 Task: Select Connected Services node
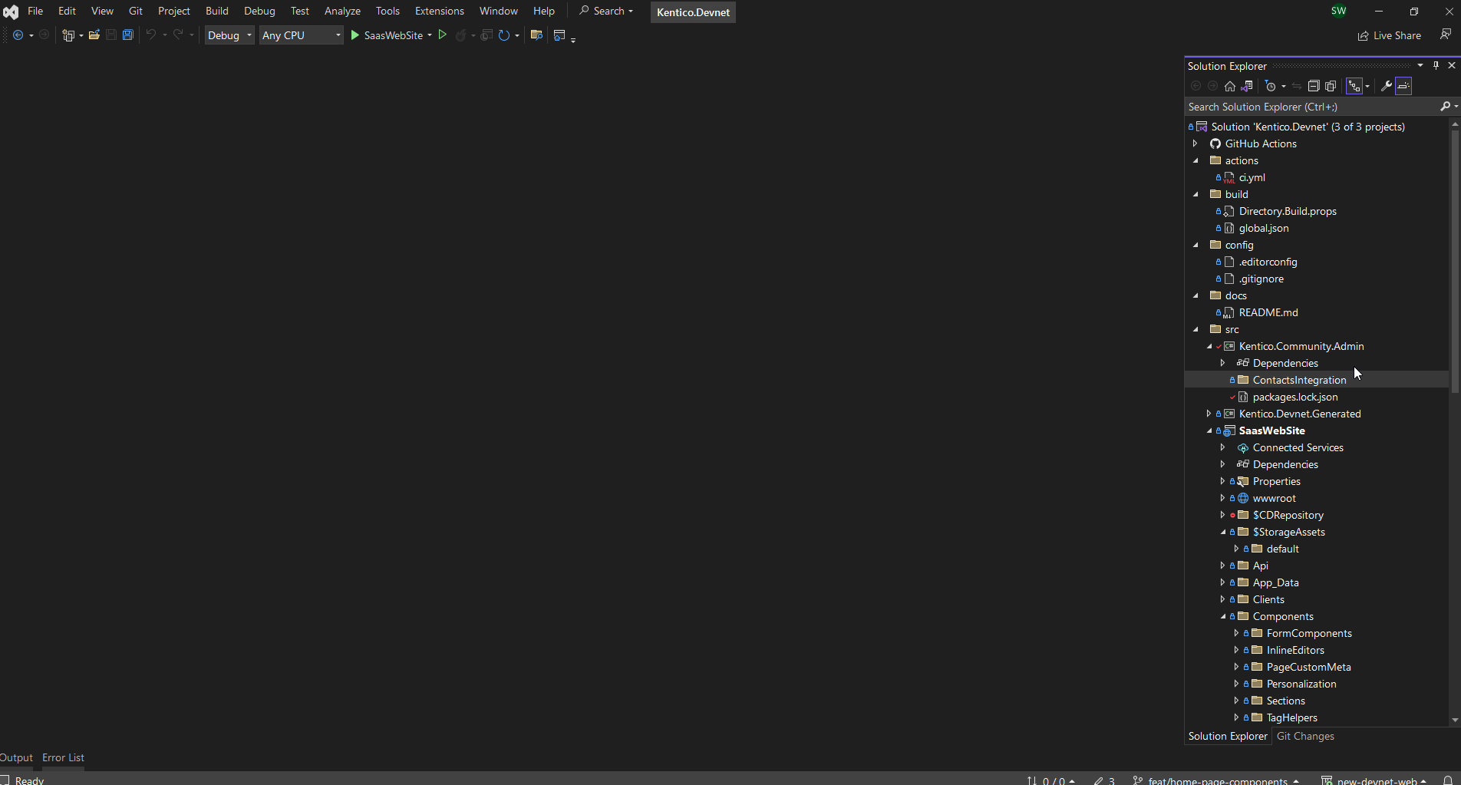pyautogui.click(x=1298, y=447)
